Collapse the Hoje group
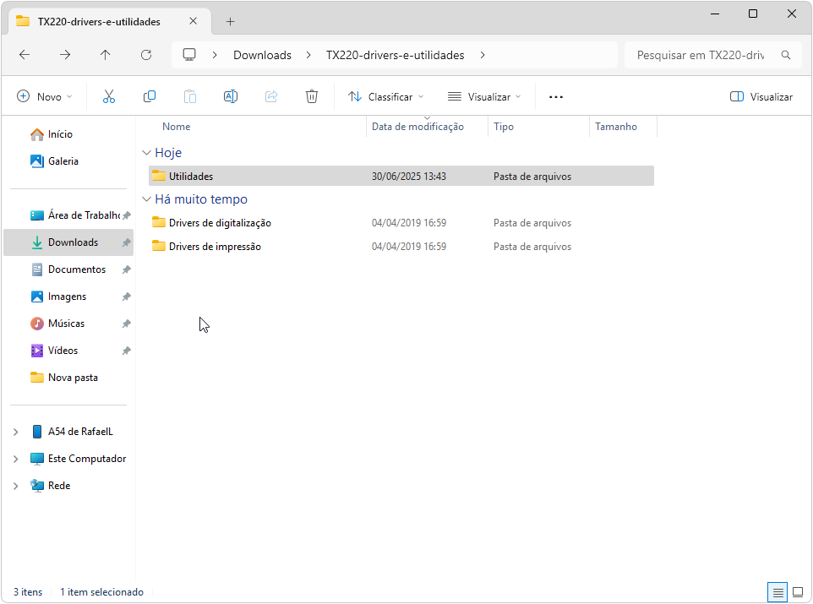The width and height of the screenshot is (813, 604). coord(147,152)
